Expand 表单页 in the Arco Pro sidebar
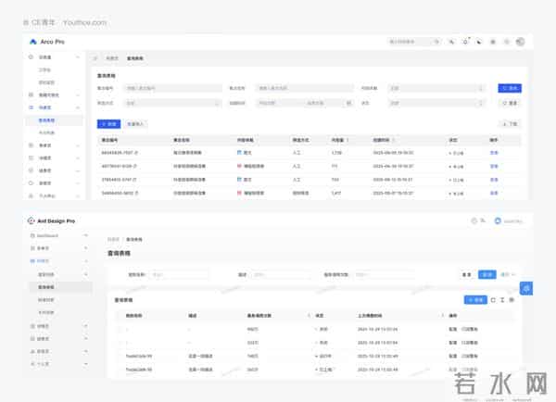Viewport: 556px width, 402px height. [46, 145]
